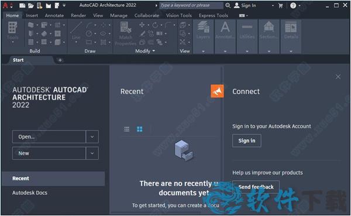The height and width of the screenshot is (216, 351).
Task: Close the Connect panel with the X
Action: (x=338, y=77)
